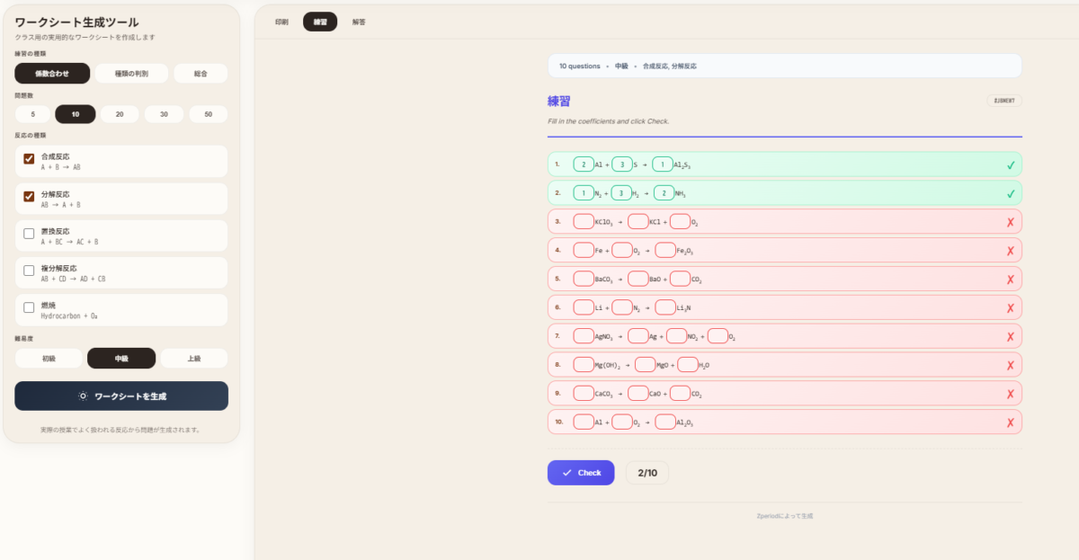Click CaO coefficient input field
This screenshot has width=1079, height=560.
point(638,395)
